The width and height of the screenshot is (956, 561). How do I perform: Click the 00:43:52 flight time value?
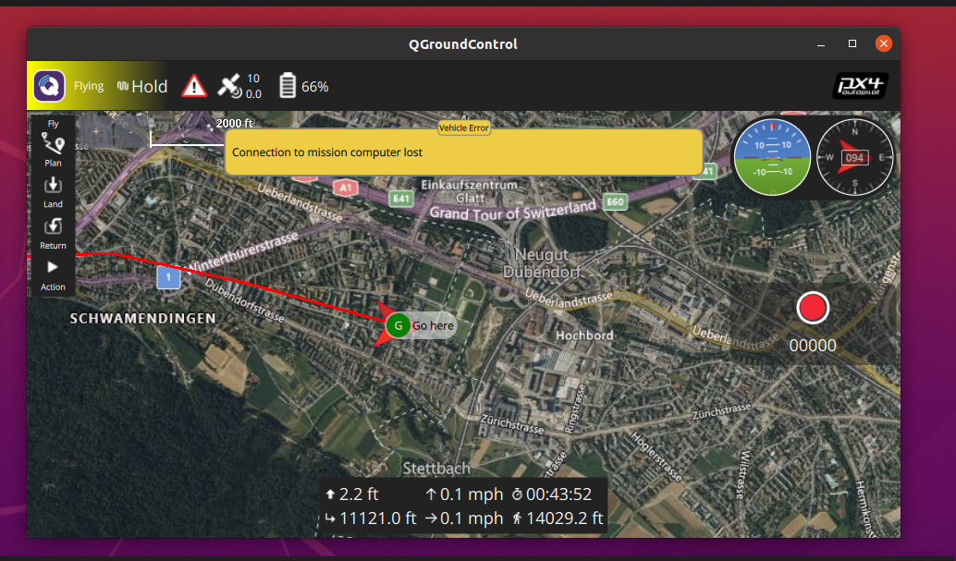[x=559, y=494]
